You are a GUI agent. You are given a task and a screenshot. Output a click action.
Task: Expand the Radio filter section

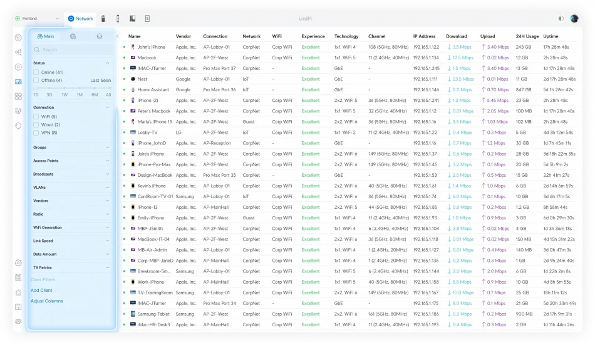pyautogui.click(x=71, y=214)
